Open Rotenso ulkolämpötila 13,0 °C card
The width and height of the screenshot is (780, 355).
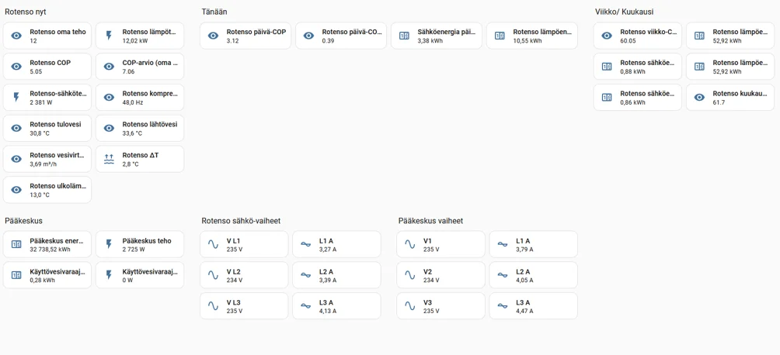(x=47, y=190)
